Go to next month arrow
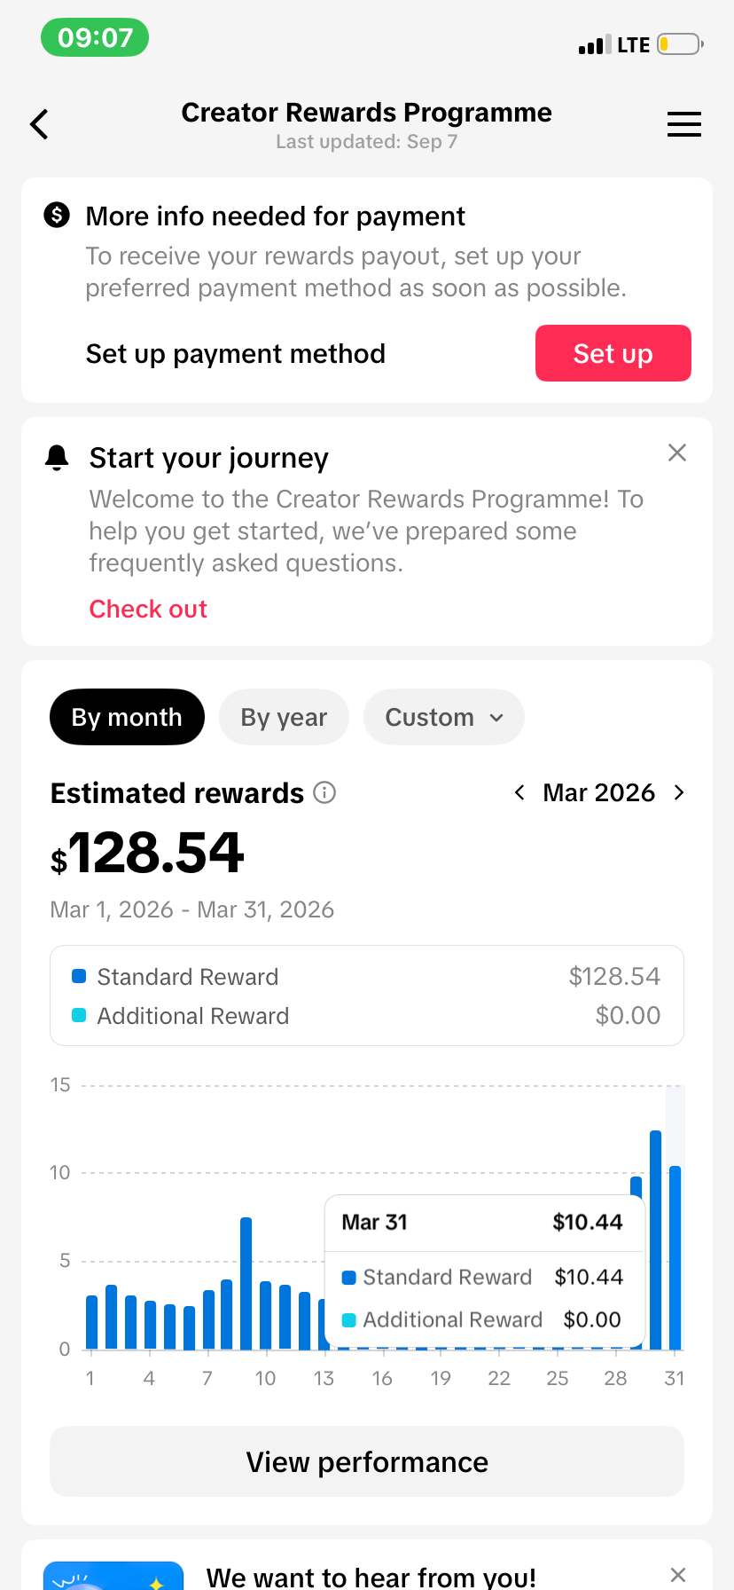Viewport: 734px width, 1590px height. point(679,792)
